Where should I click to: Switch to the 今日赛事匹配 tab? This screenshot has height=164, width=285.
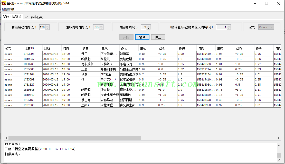(34, 17)
